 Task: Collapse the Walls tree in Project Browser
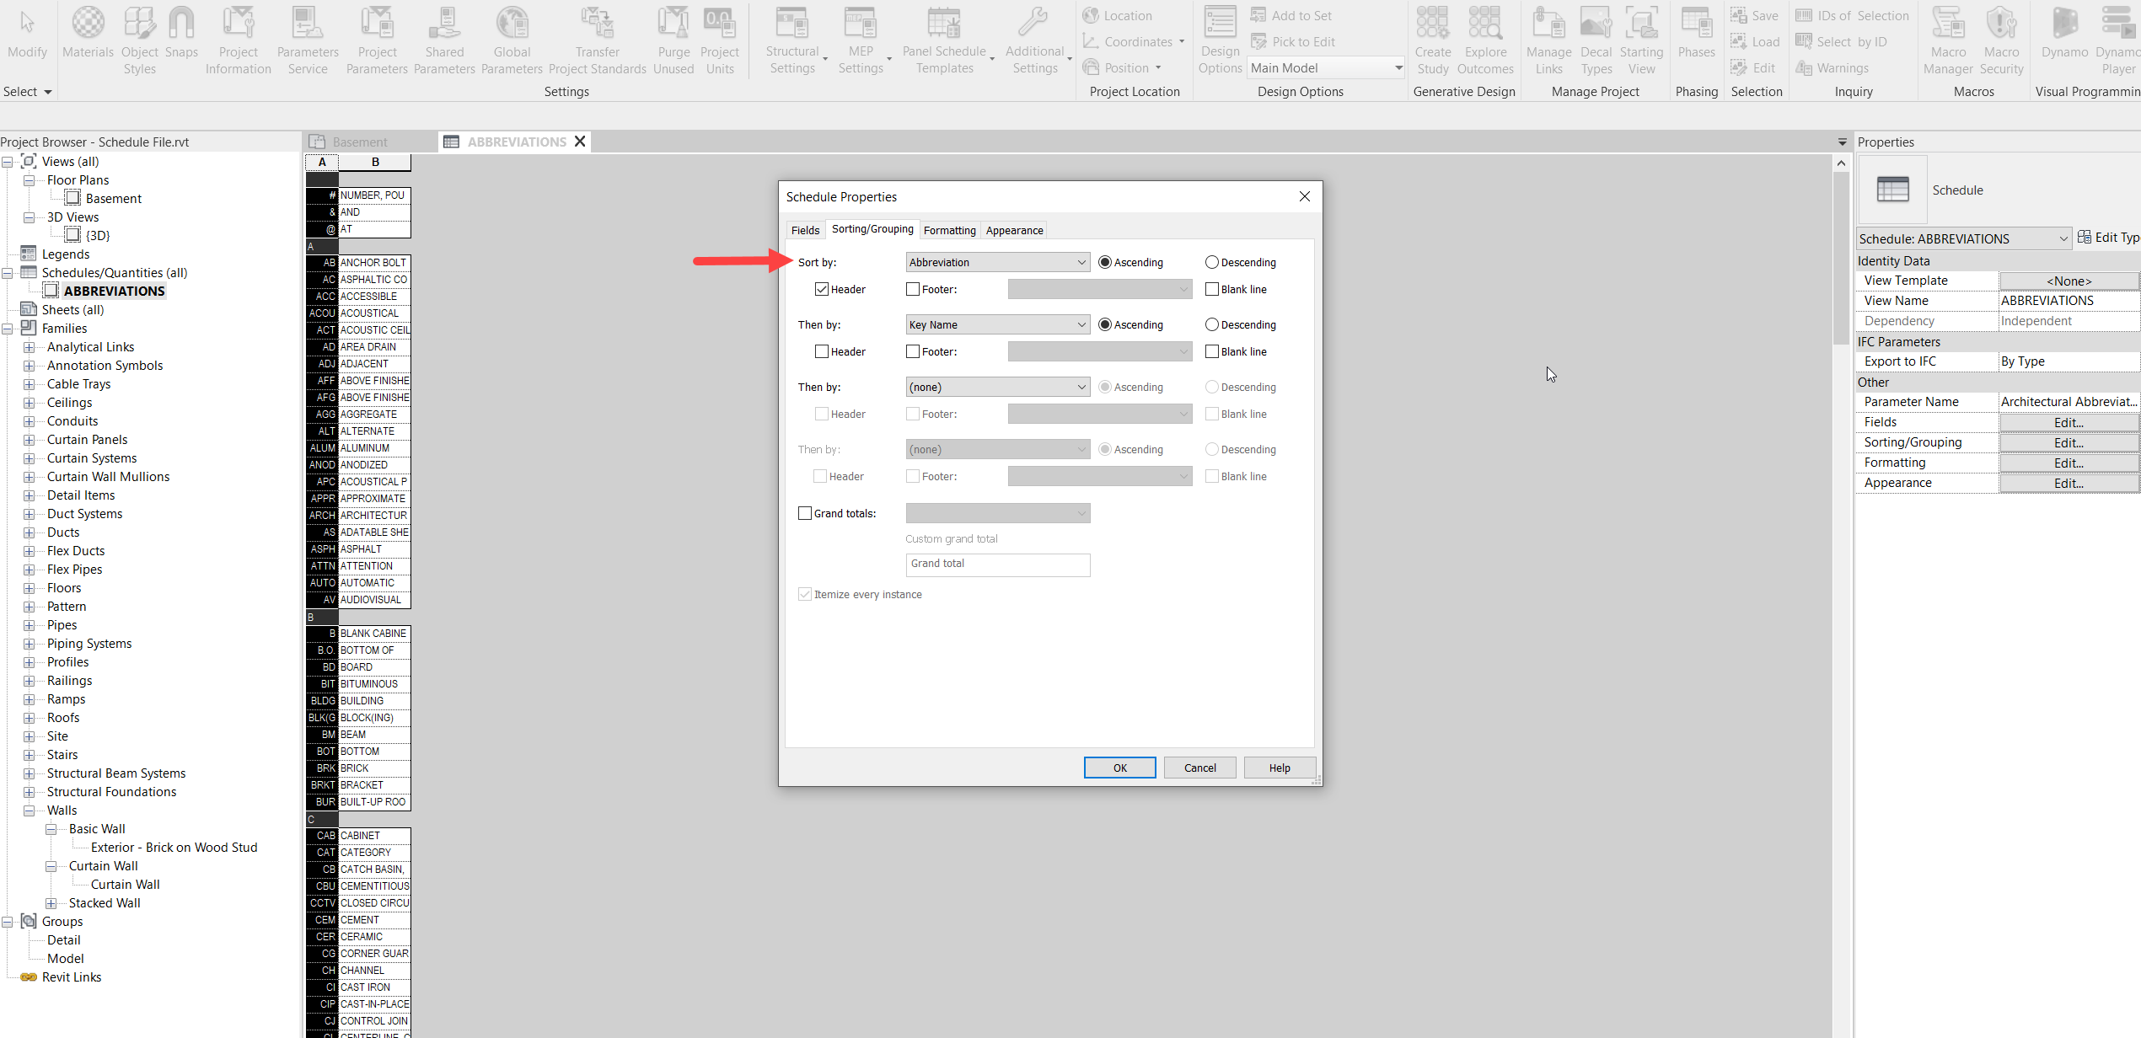click(30, 810)
